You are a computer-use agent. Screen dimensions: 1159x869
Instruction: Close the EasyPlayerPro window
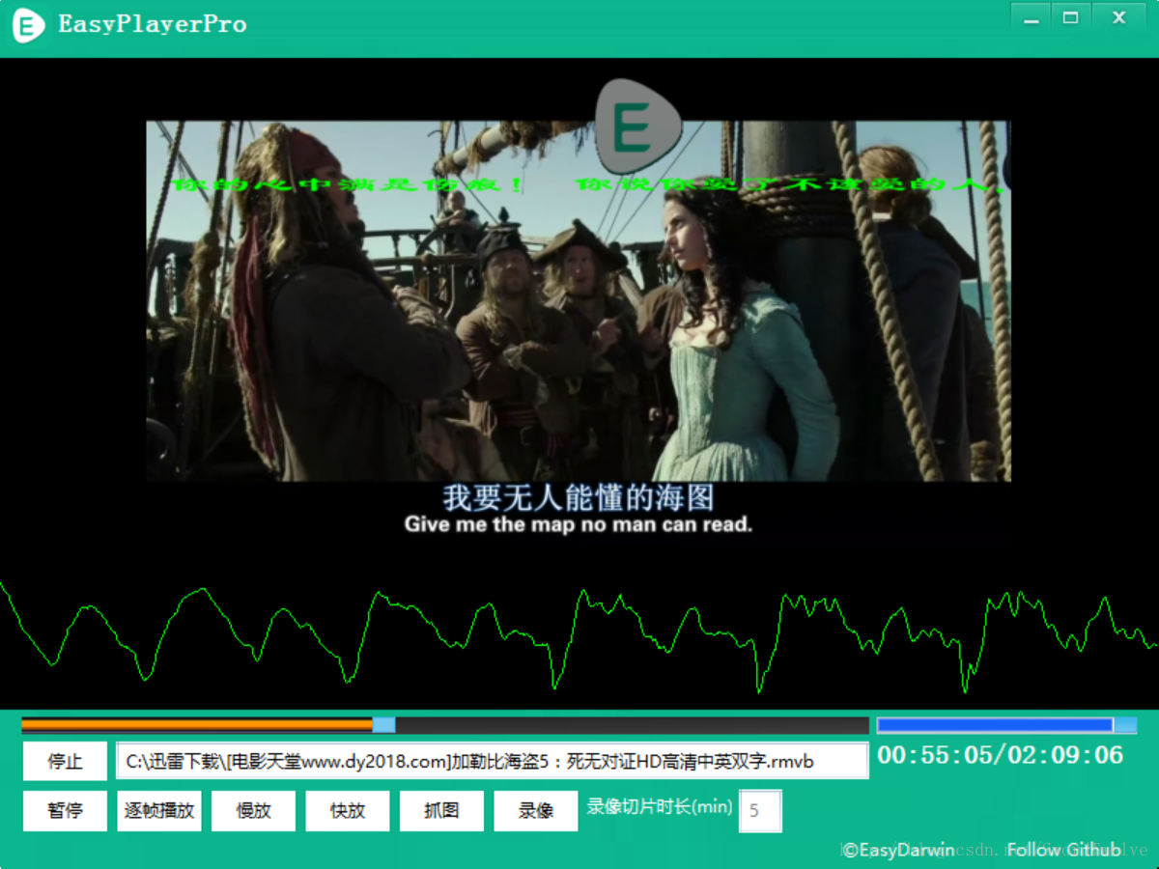pos(1119,18)
